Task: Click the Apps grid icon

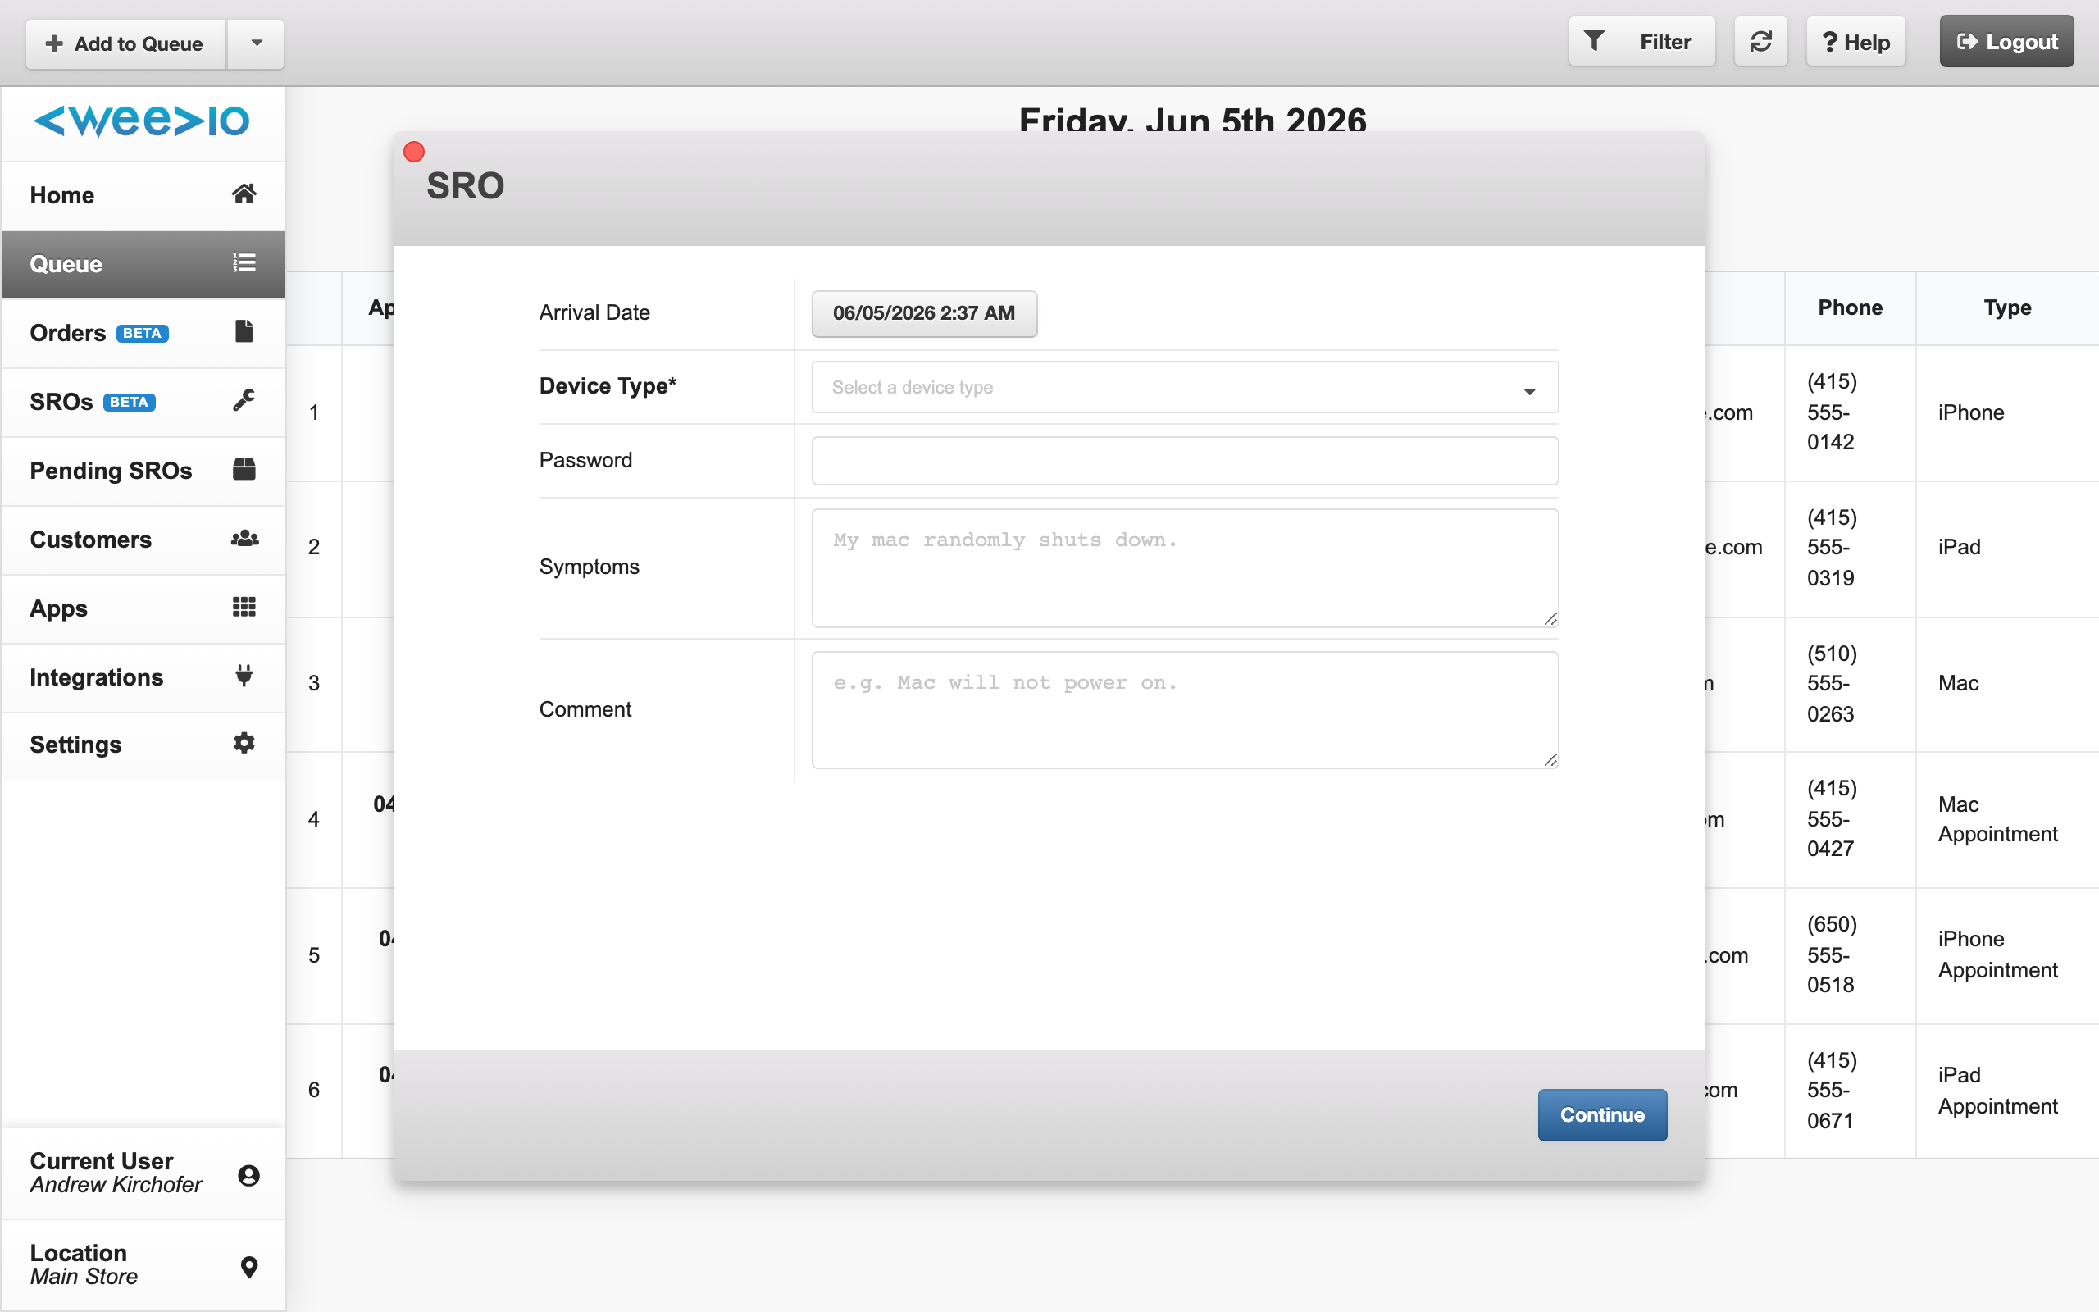Action: click(x=244, y=607)
